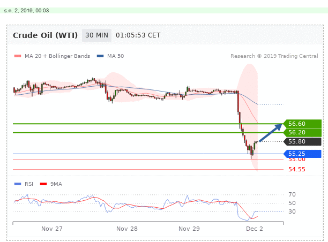Click the RSI legend color swatch
The height and width of the screenshot is (242, 328).
tap(18, 184)
